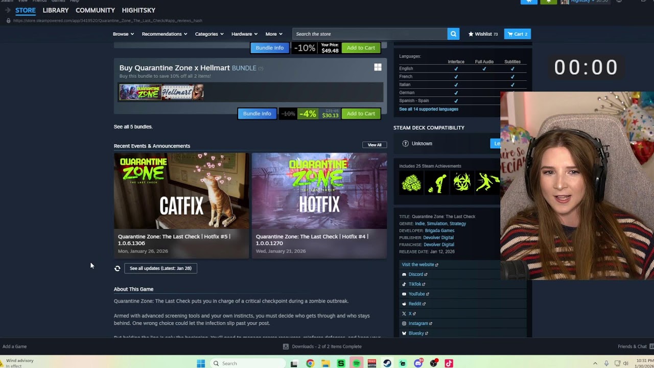Click See all 5 bundles
The width and height of the screenshot is (654, 368).
click(133, 127)
